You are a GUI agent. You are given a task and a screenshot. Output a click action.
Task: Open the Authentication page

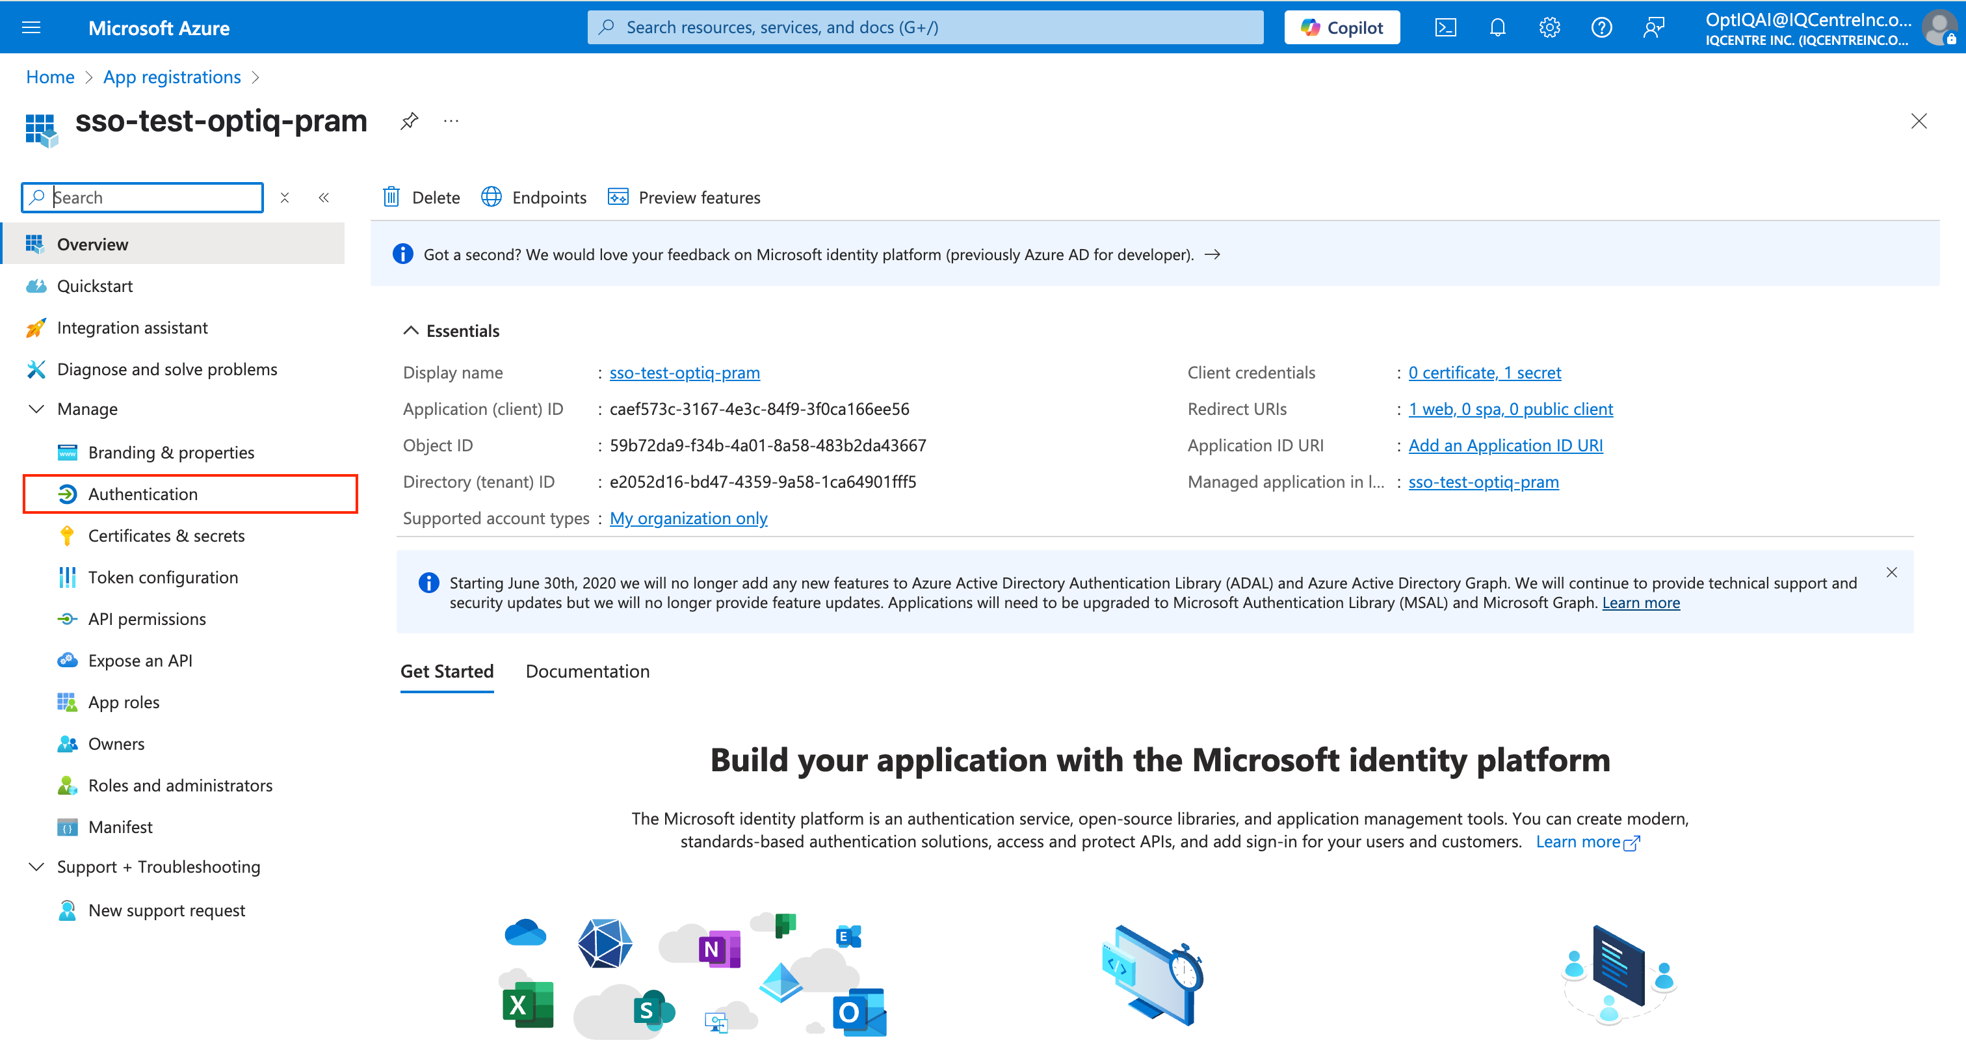[x=190, y=494]
